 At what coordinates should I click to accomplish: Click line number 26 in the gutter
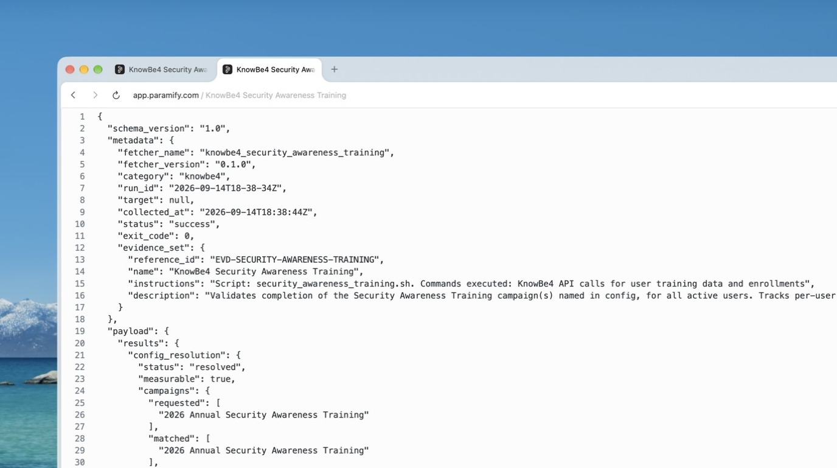point(80,414)
